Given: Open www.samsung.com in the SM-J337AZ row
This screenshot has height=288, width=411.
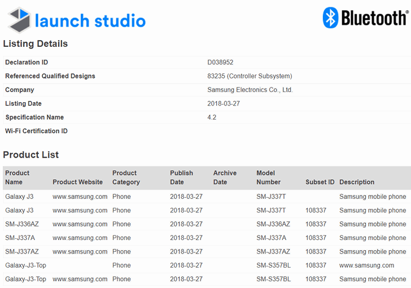Looking at the screenshot, I should pyautogui.click(x=80, y=251).
